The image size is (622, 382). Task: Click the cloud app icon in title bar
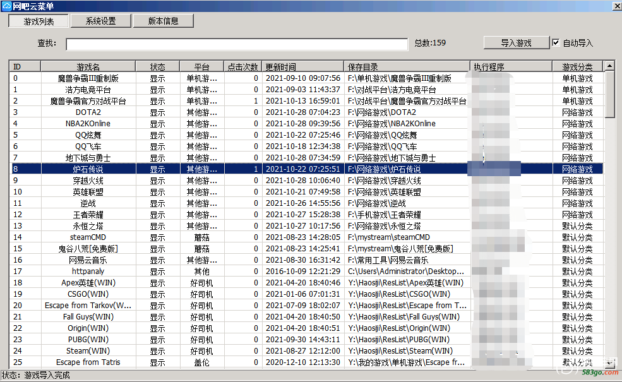(x=6, y=6)
